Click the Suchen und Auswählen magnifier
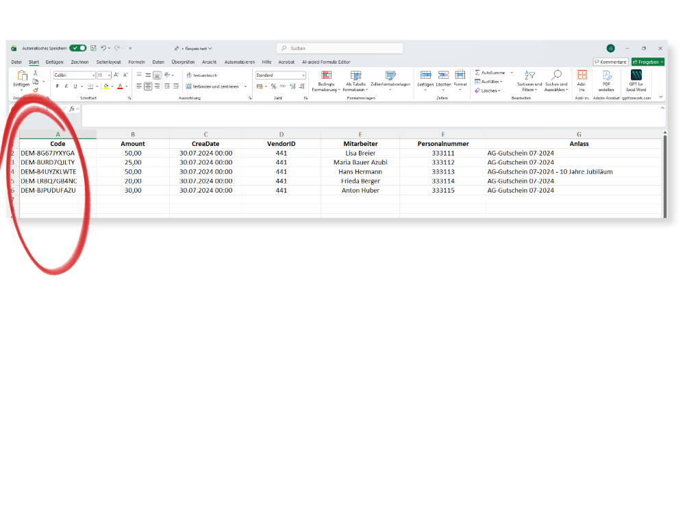 [556, 75]
